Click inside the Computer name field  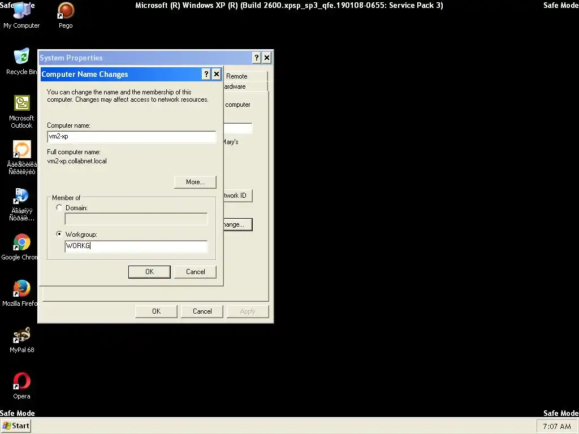[x=131, y=137]
